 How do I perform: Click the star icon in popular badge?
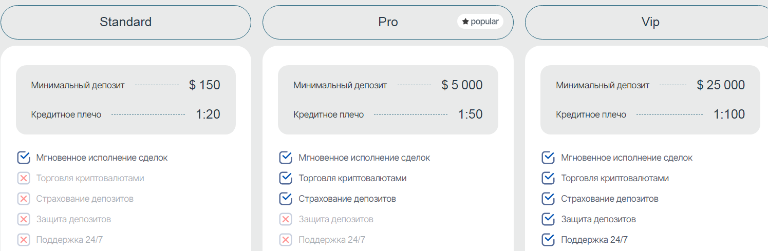465,22
